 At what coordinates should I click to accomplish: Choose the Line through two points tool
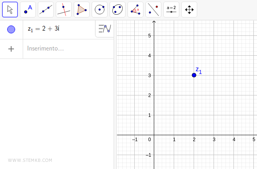(x=46, y=10)
